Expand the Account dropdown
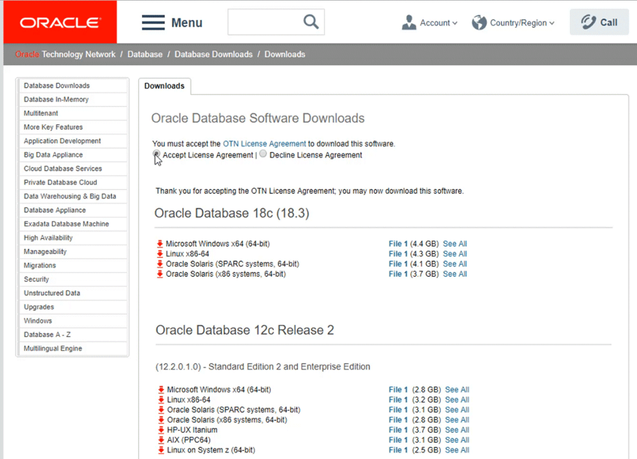 click(439, 23)
